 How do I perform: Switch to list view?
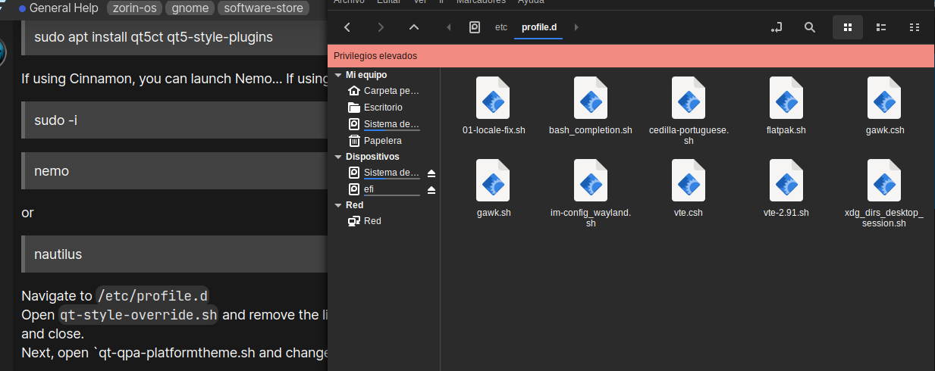click(881, 27)
